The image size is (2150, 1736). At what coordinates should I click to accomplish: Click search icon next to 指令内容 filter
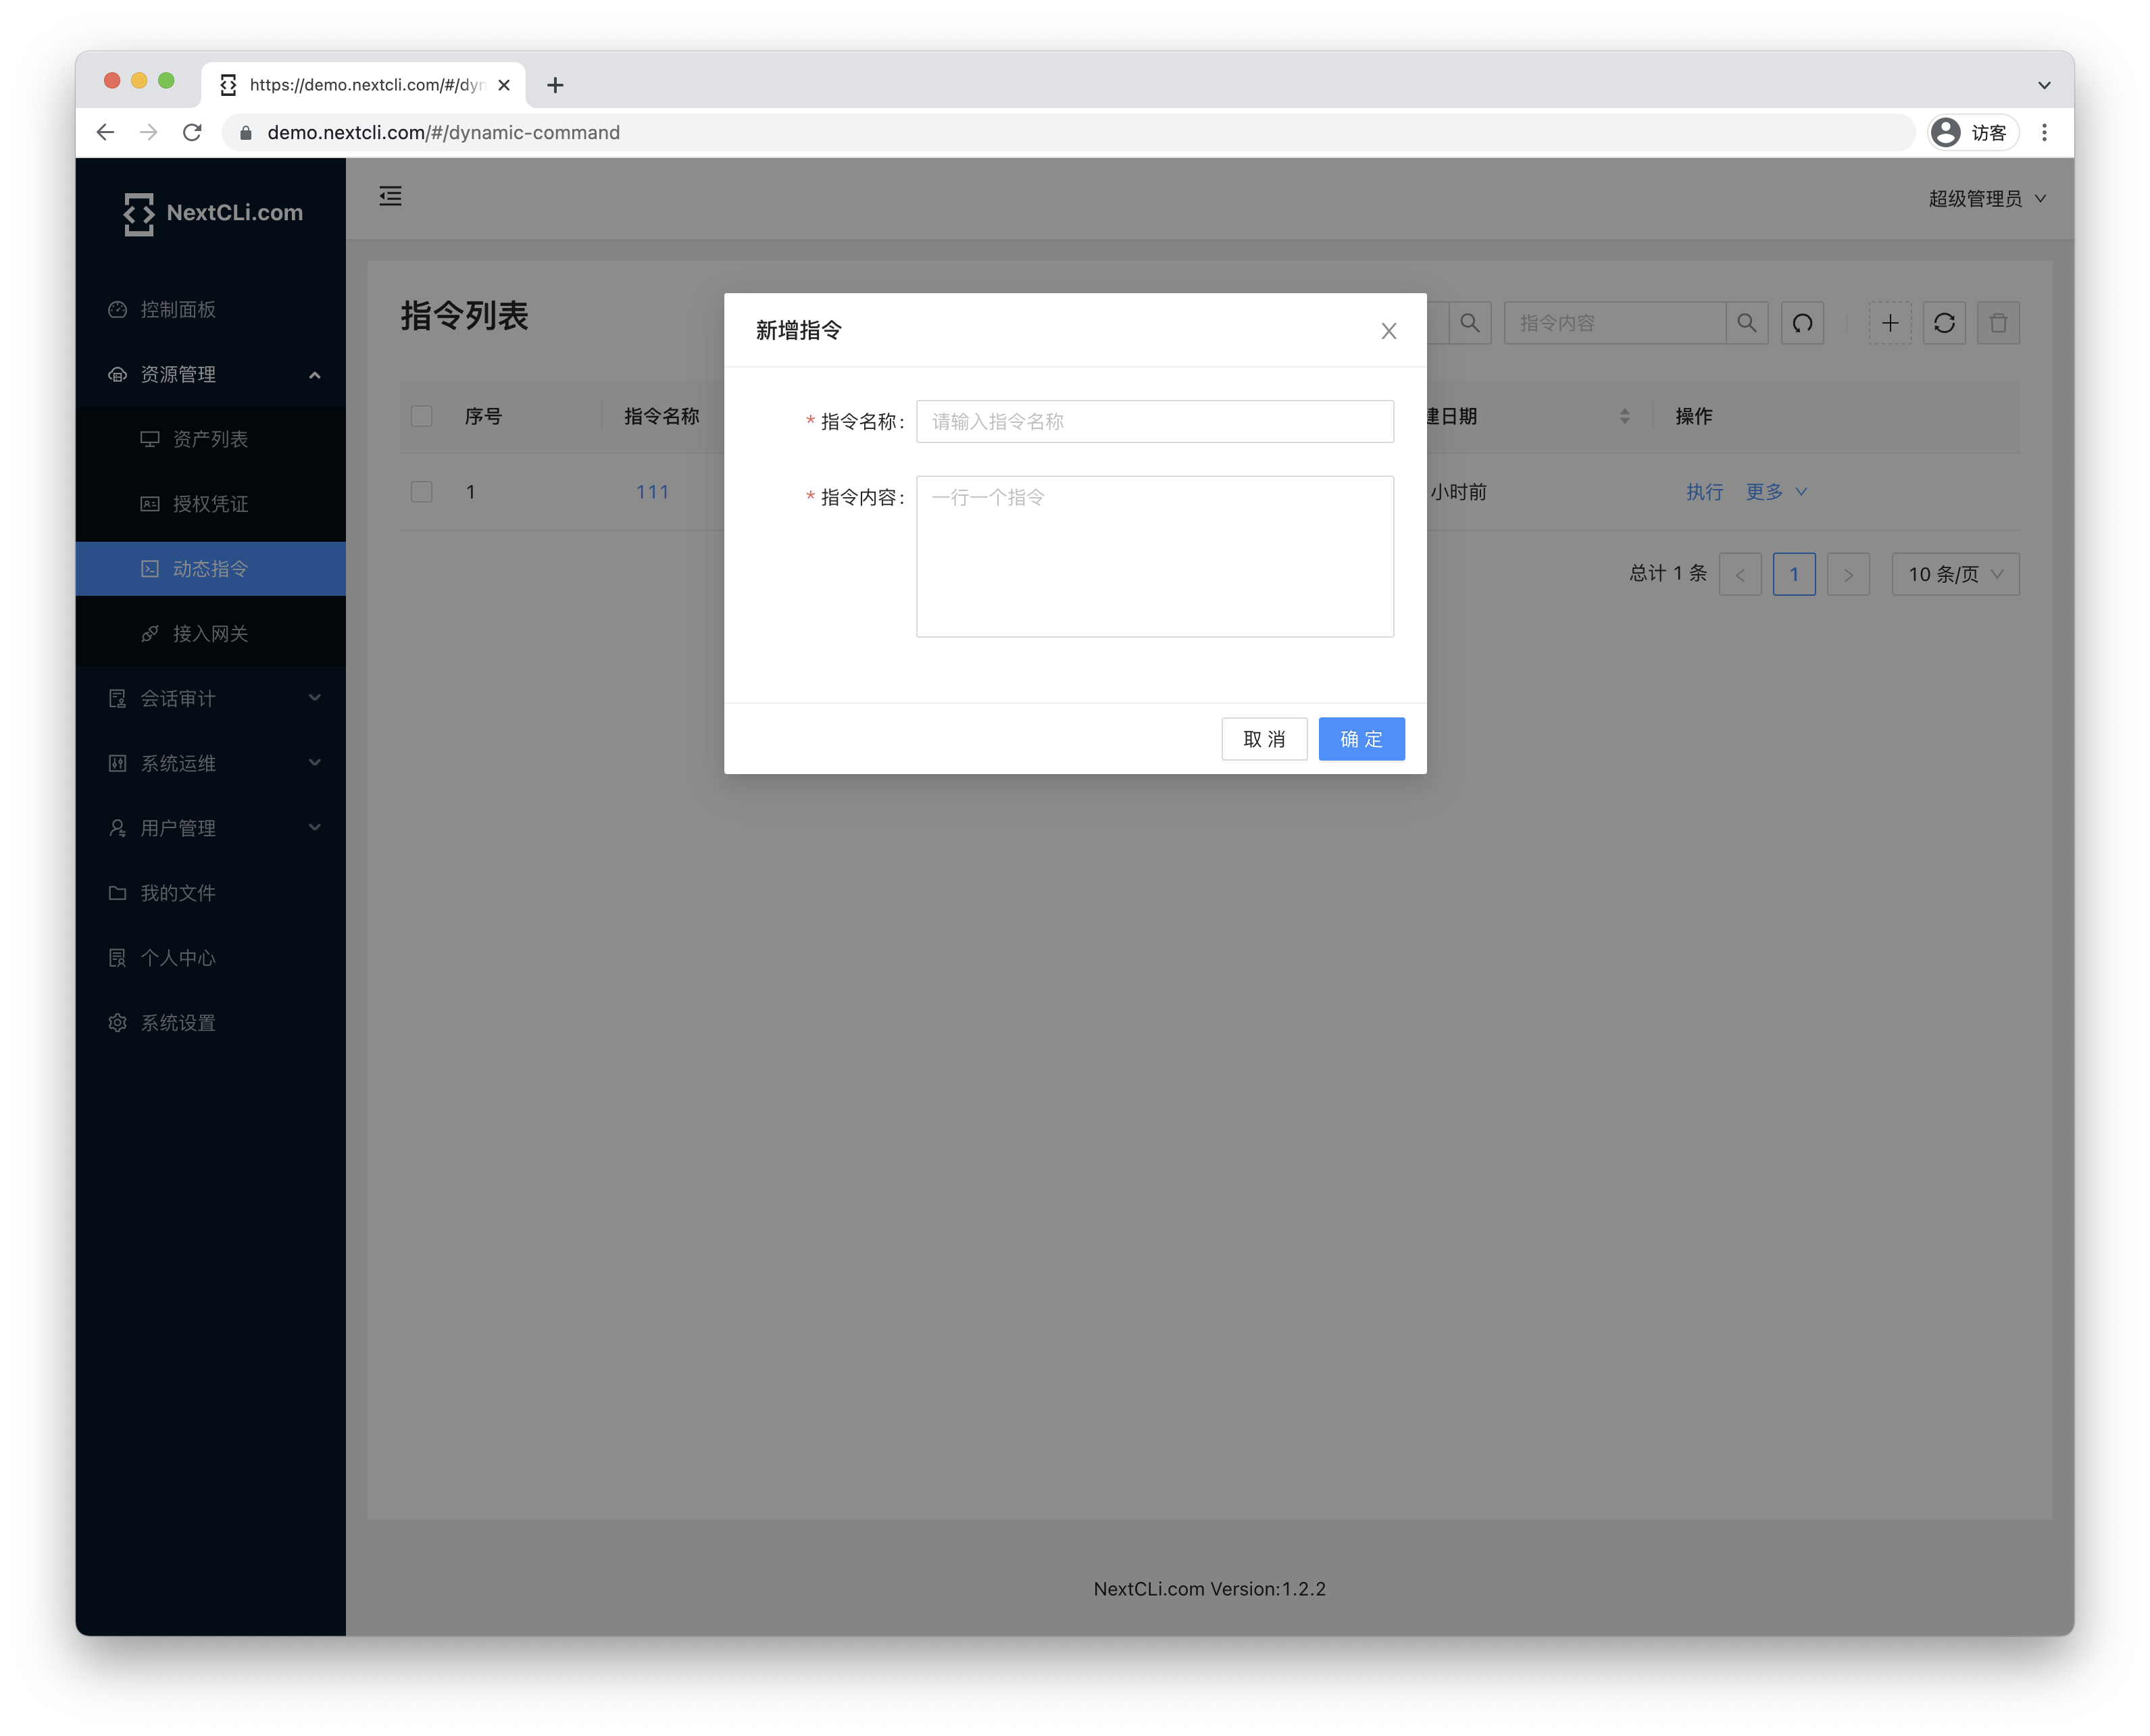coord(1746,323)
